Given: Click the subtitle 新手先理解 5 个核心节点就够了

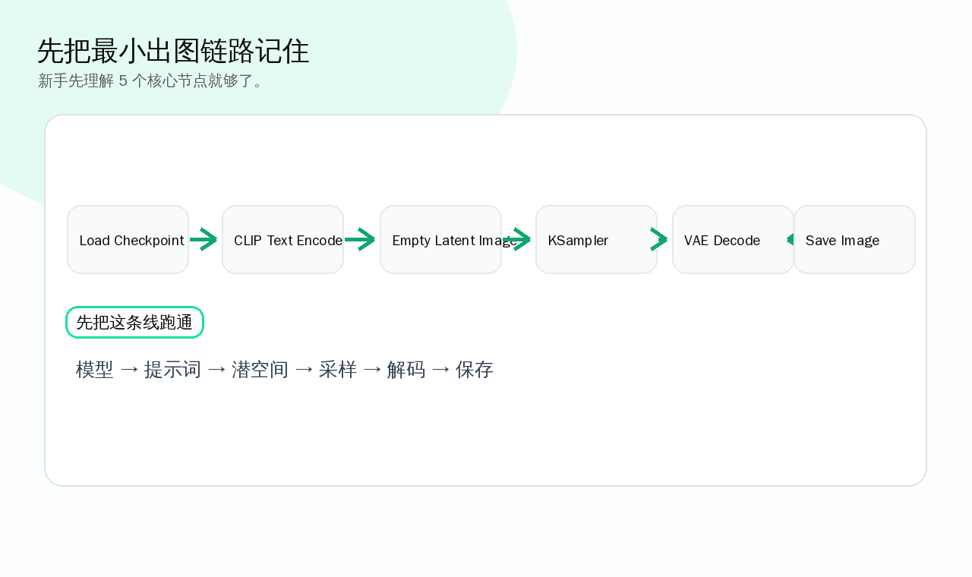Looking at the screenshot, I should click(153, 80).
